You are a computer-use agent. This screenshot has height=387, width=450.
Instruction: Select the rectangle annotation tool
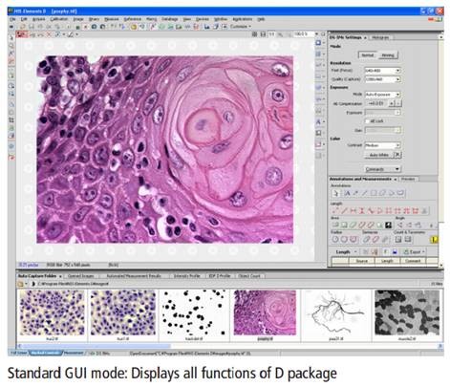click(x=374, y=193)
